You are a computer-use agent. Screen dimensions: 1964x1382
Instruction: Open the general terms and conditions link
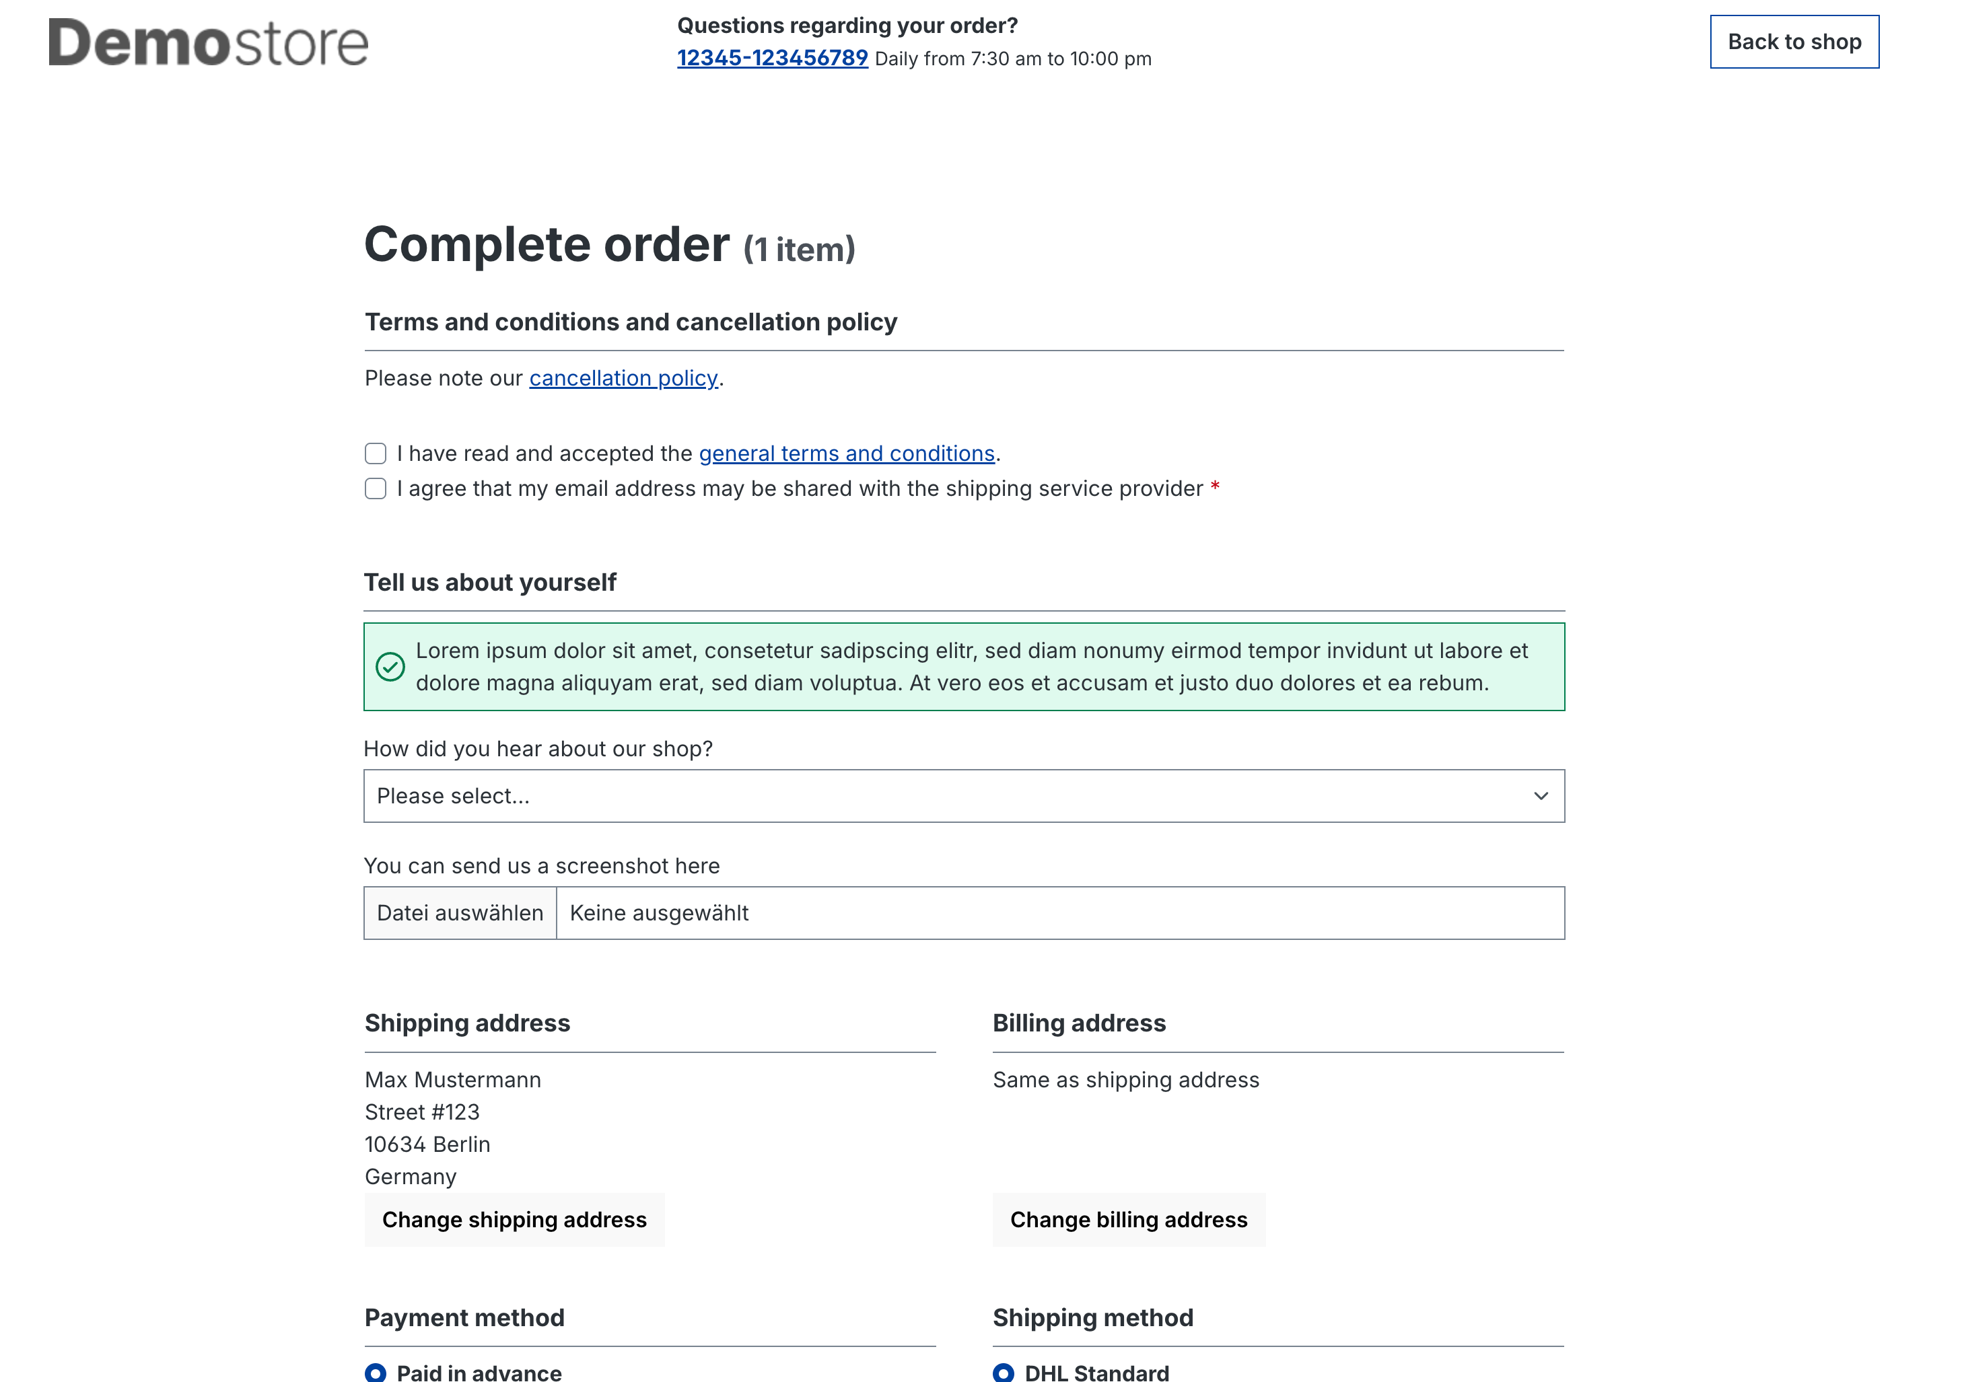point(846,453)
